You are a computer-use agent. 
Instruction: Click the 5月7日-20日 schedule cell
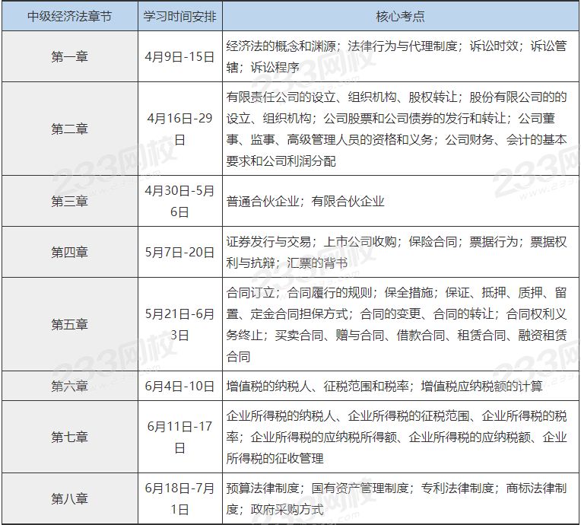[179, 252]
